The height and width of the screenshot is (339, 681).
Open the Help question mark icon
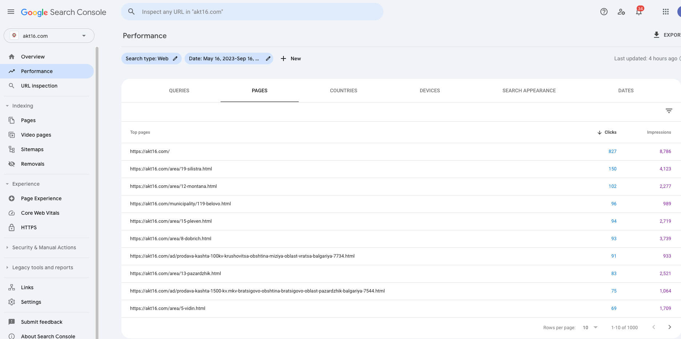[x=604, y=12]
